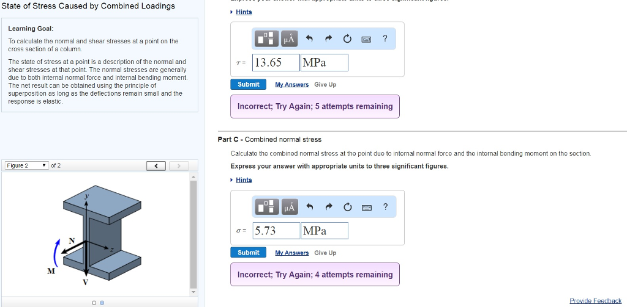The image size is (627, 307).
Task: Select second figure indicator dot
Action: pos(102,302)
